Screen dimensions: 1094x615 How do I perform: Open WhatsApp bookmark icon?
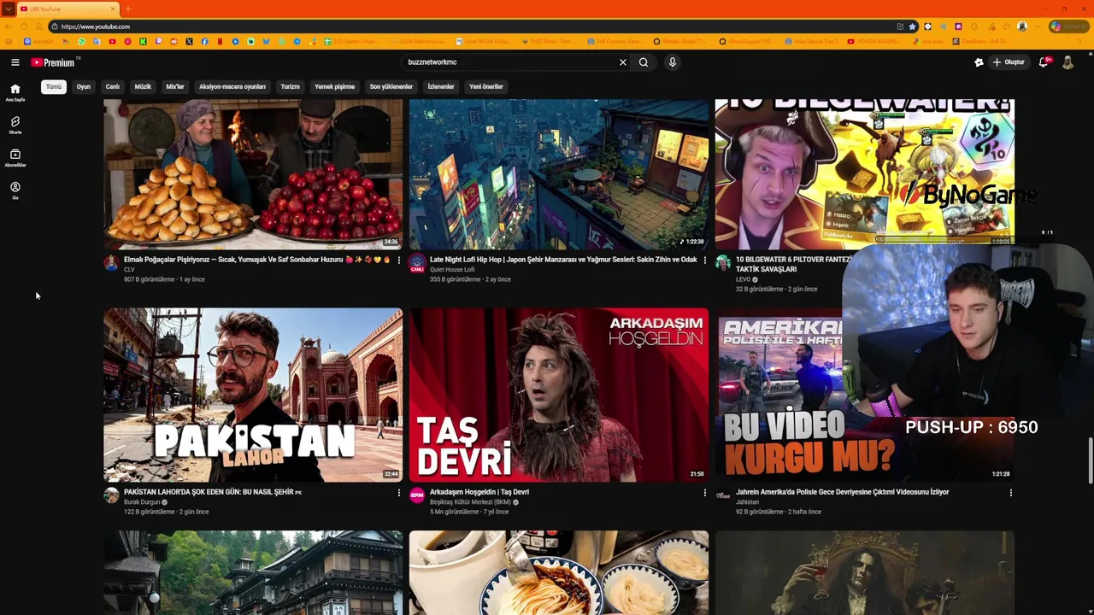81,41
